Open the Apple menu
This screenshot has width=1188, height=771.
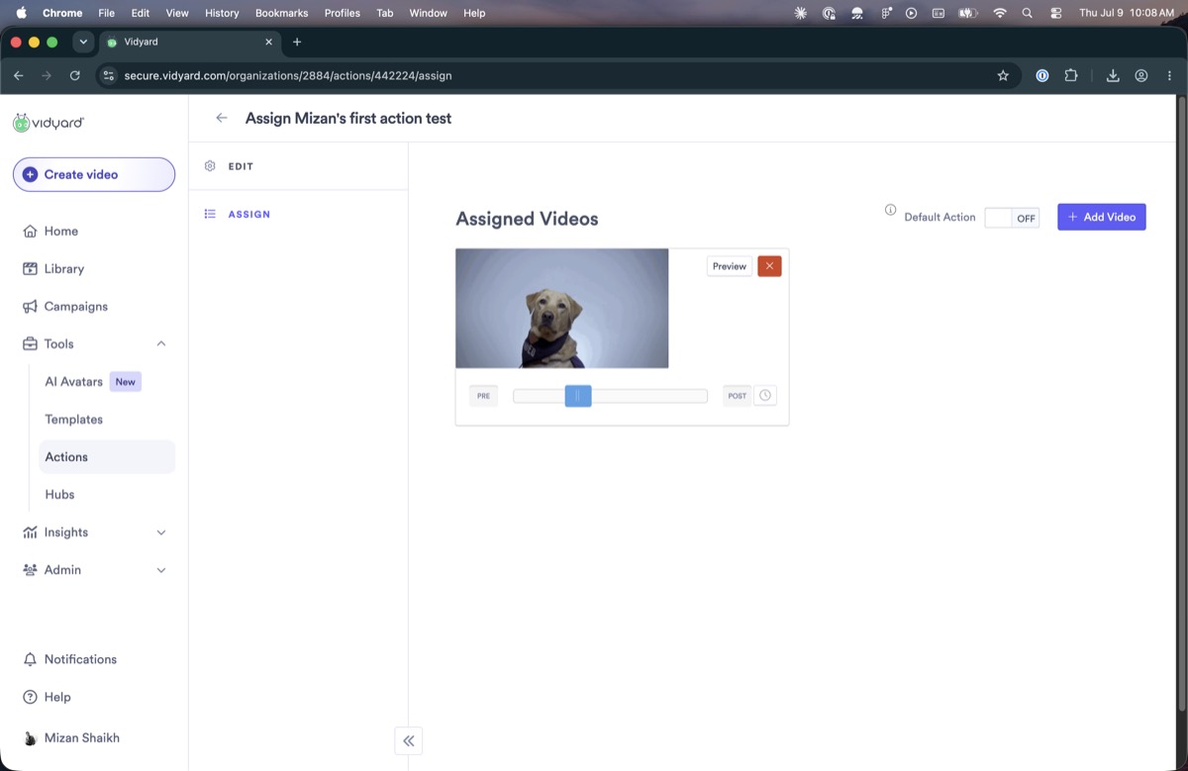21,13
